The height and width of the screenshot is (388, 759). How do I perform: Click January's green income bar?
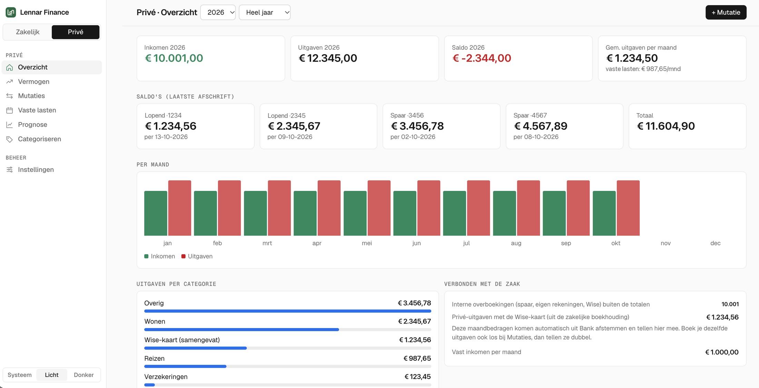point(156,213)
